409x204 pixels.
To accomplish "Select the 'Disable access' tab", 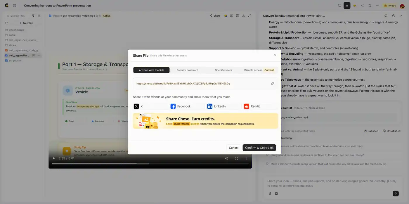I will tap(259, 70).
